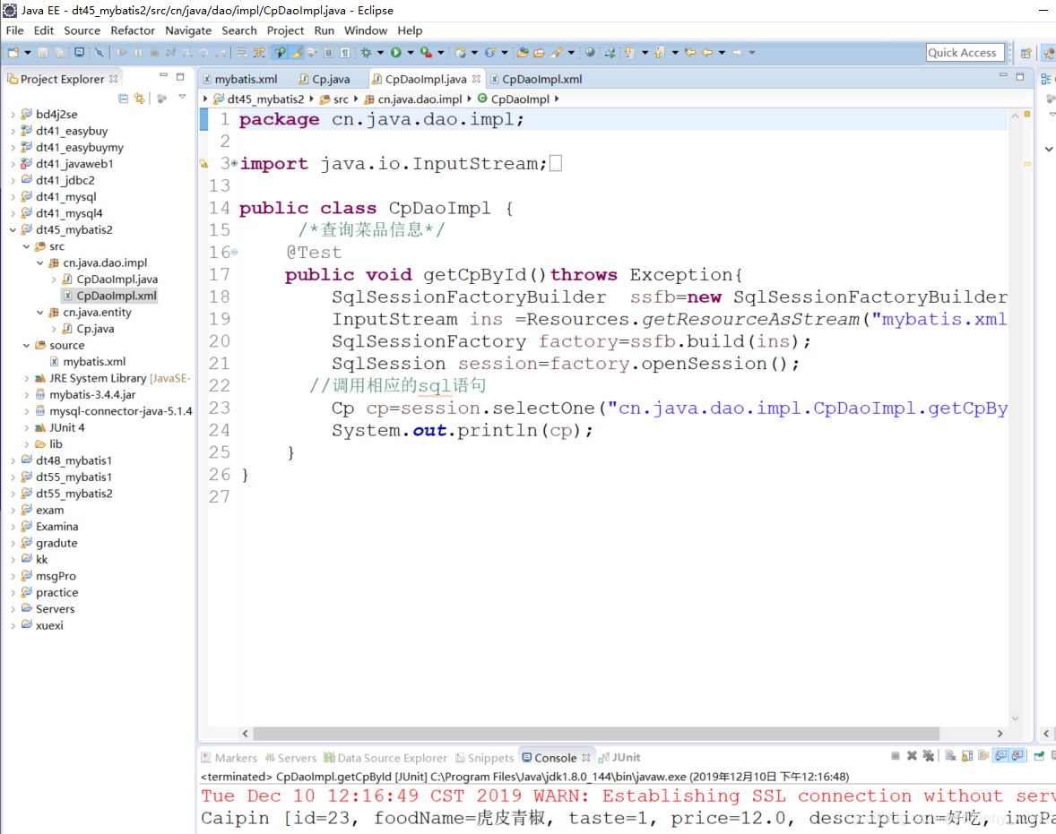Click the Save All icon

[59, 53]
